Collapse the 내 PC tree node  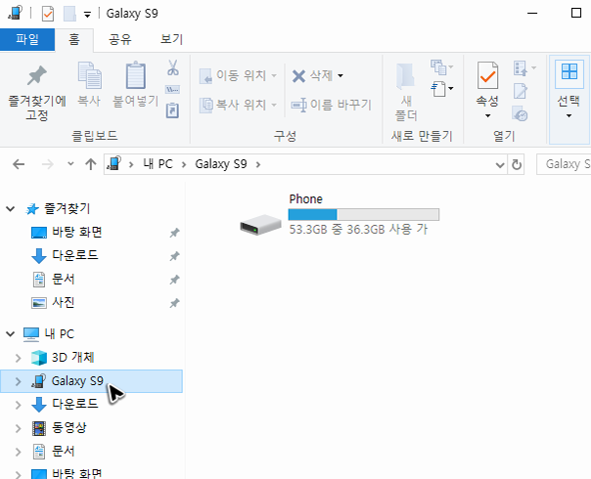pyautogui.click(x=11, y=333)
